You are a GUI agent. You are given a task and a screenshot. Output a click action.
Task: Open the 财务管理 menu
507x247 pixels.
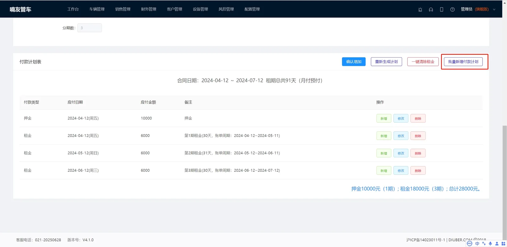pos(149,9)
